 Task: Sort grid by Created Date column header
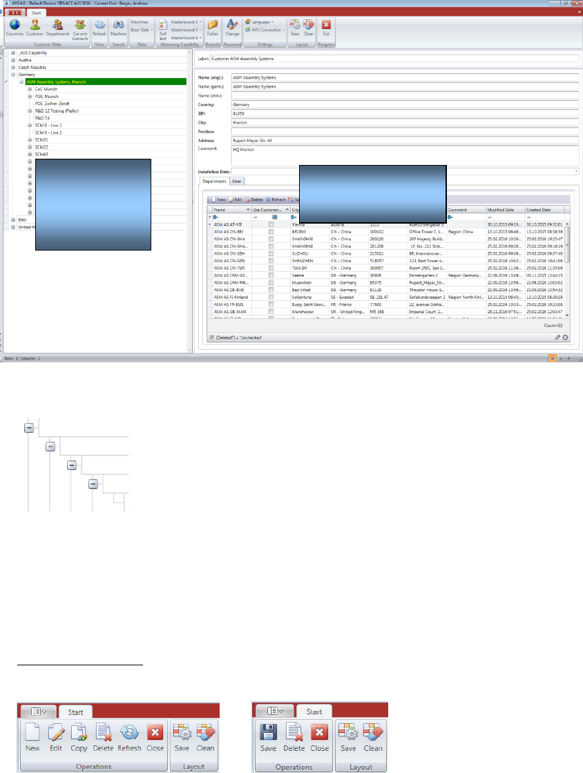pyautogui.click(x=544, y=210)
